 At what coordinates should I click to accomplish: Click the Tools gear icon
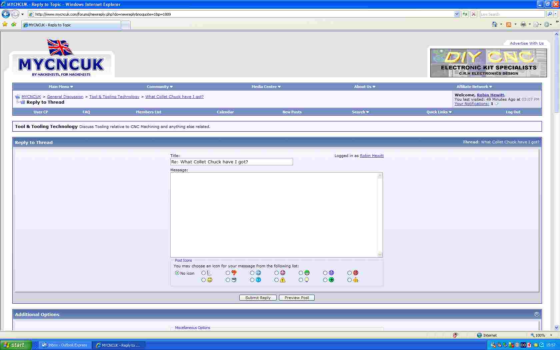547,24
